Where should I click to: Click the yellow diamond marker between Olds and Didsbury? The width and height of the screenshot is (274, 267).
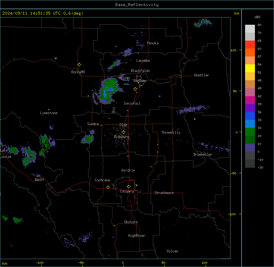(x=123, y=132)
